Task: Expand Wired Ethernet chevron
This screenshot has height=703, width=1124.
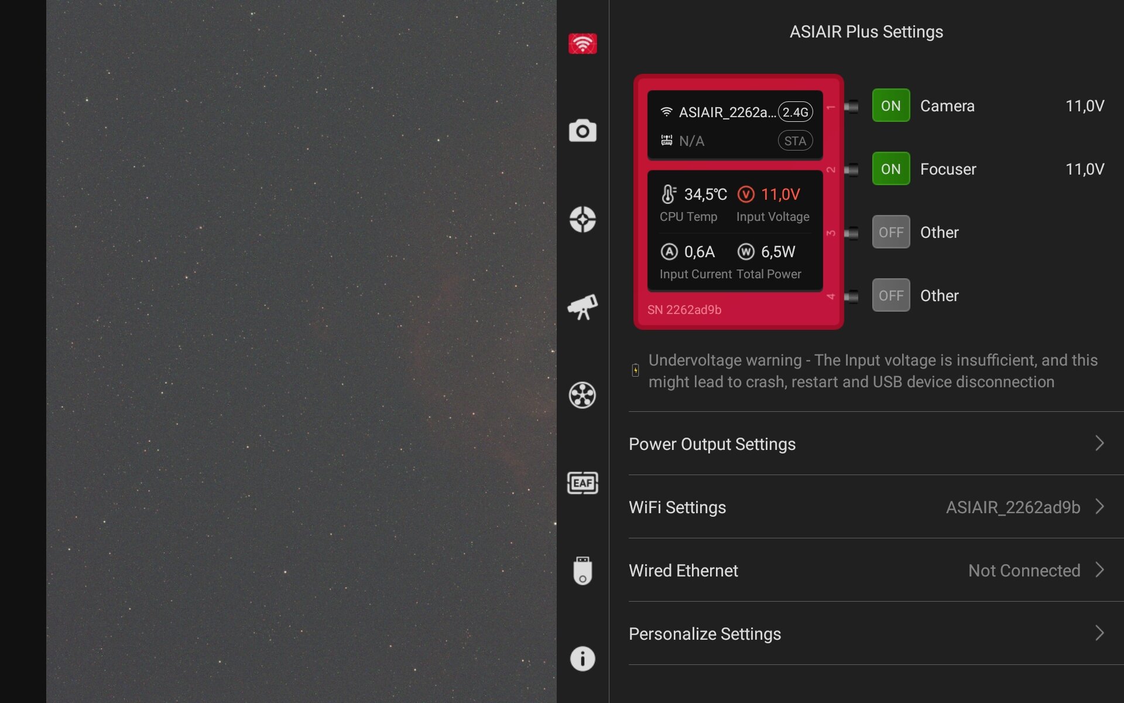Action: point(1099,570)
